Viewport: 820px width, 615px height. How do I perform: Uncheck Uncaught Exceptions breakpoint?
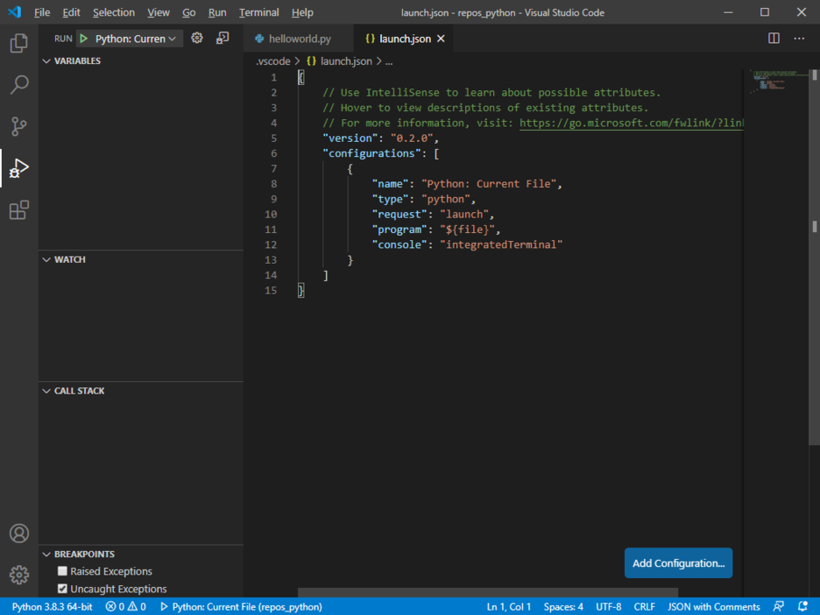click(62, 589)
